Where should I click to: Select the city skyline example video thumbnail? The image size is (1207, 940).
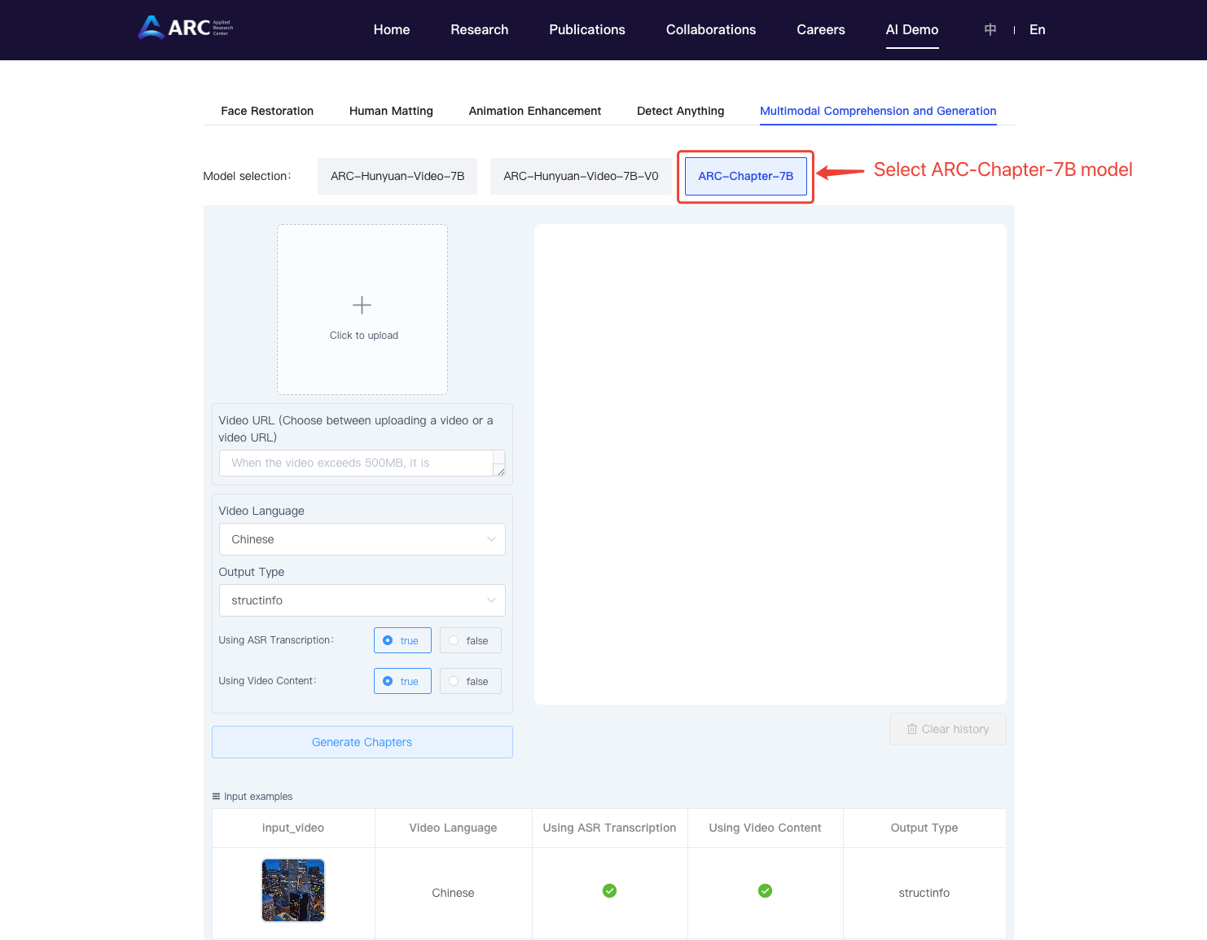293,890
